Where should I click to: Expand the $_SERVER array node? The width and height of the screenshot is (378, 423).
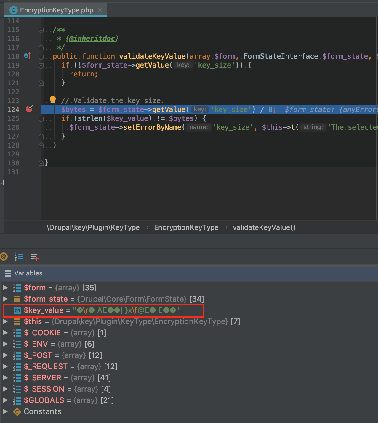point(5,378)
